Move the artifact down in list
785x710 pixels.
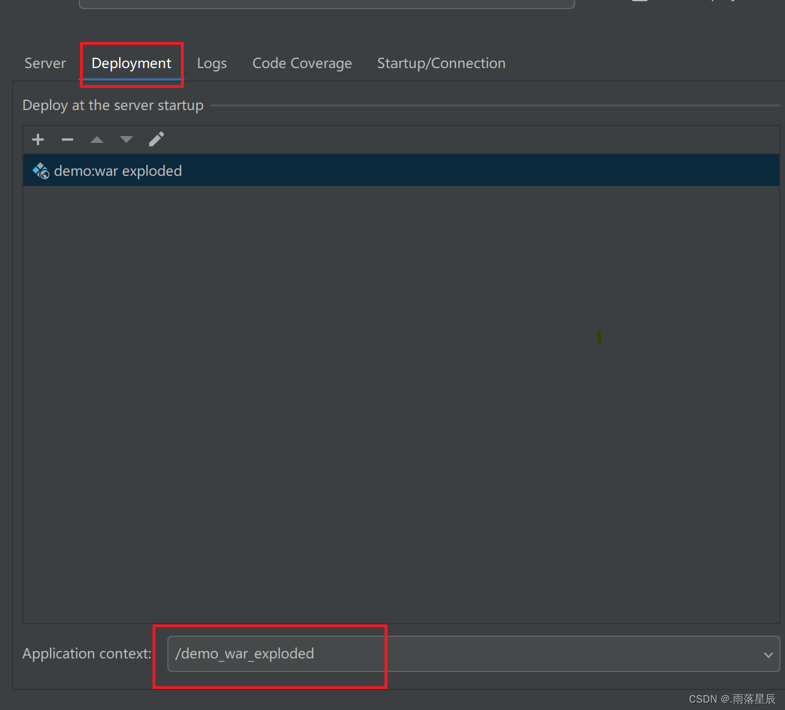[126, 140]
